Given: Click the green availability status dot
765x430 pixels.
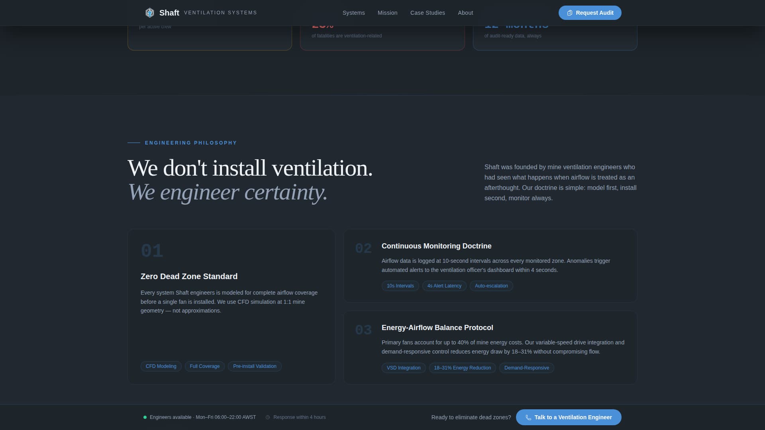Looking at the screenshot, I should tap(145, 417).
